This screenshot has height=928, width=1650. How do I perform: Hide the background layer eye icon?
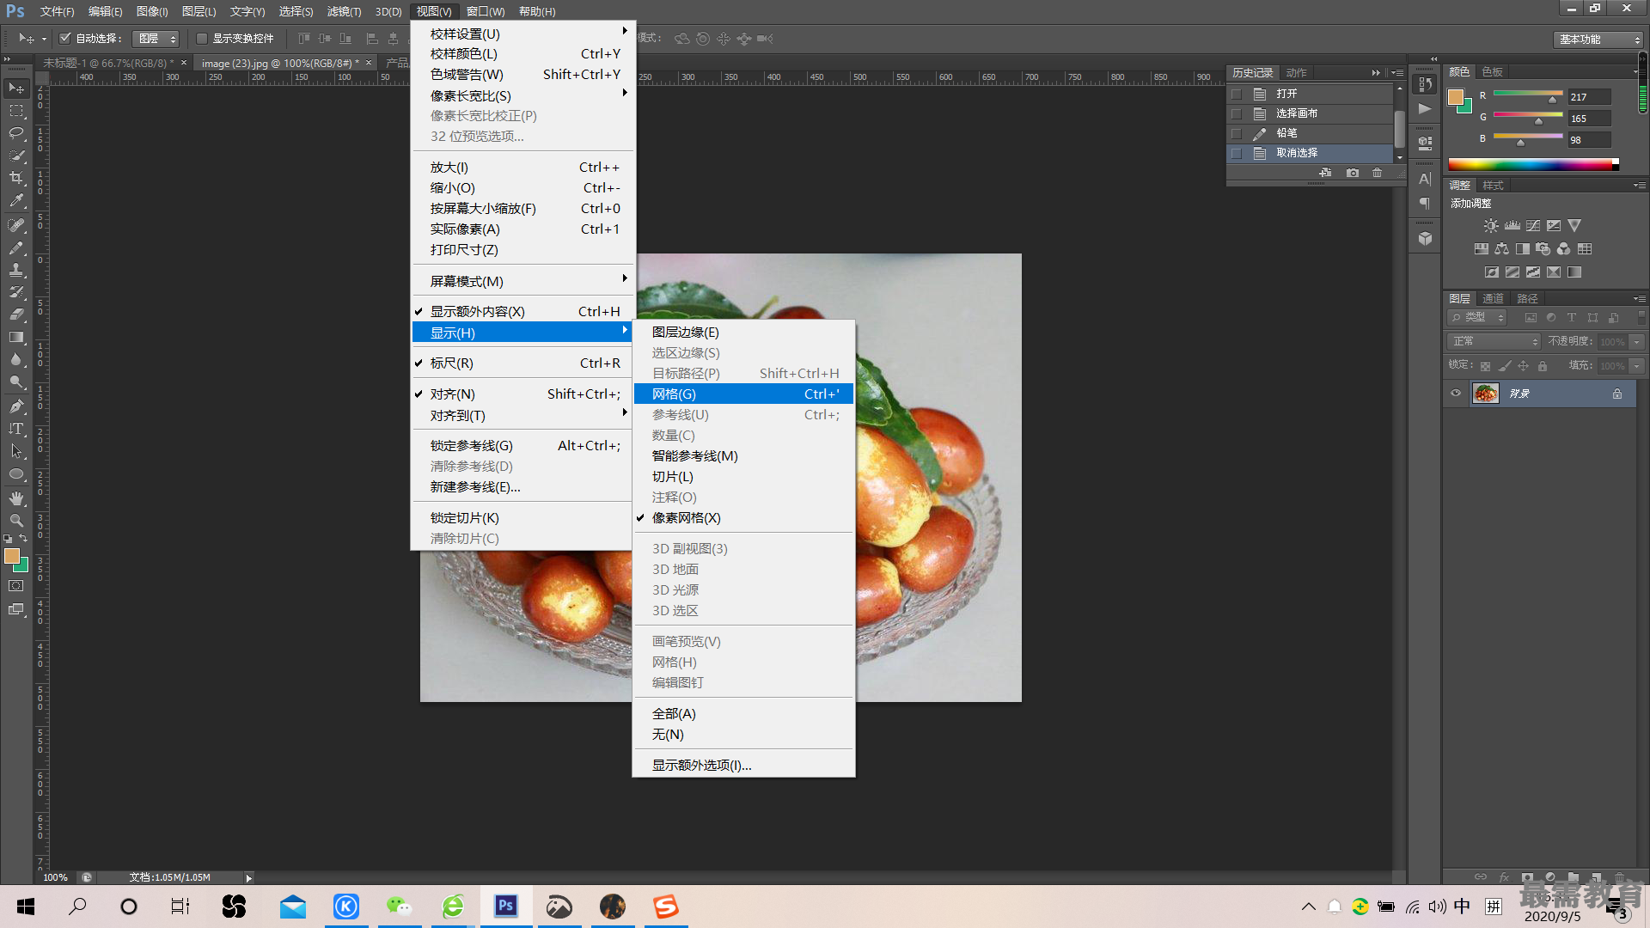(1456, 394)
